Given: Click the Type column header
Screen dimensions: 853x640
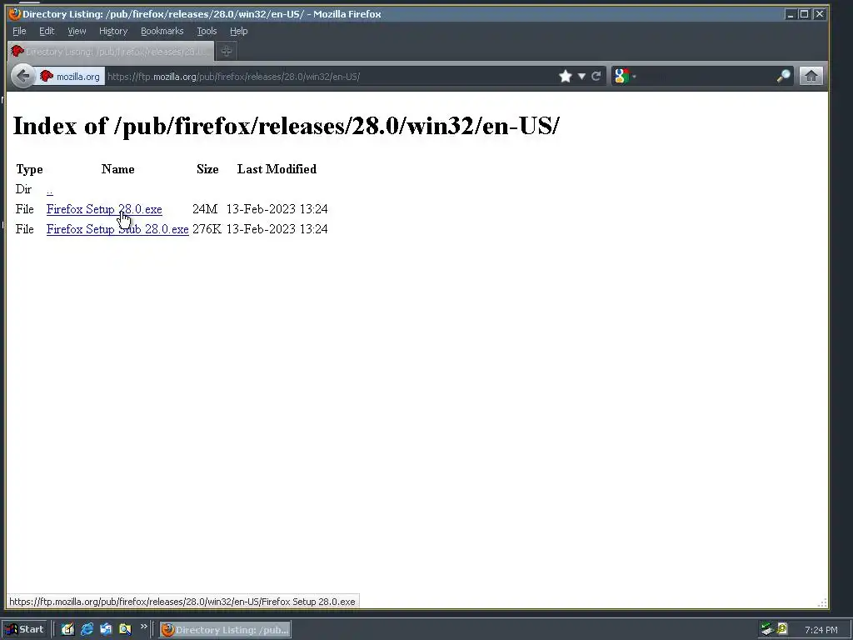Looking at the screenshot, I should [29, 169].
